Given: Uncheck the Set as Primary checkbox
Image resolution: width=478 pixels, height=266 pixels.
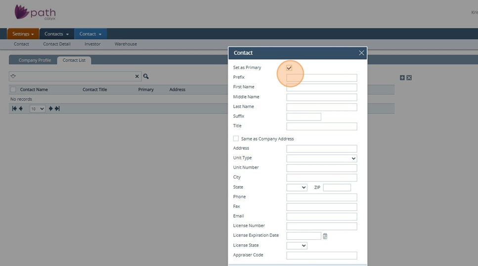Looking at the screenshot, I should [289, 68].
